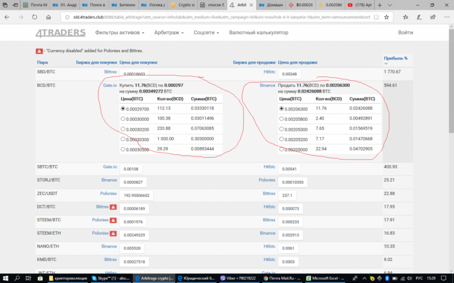Open Hitbtc link in the SBD/BTC row
Viewport: 454px width, 283px height.
coord(269,72)
